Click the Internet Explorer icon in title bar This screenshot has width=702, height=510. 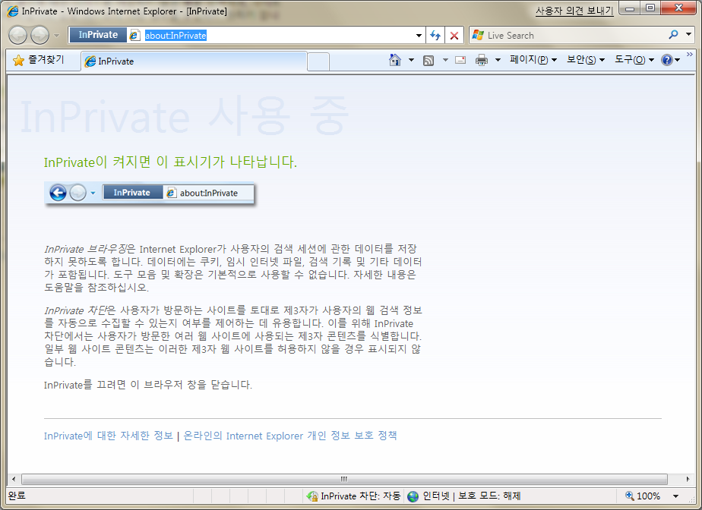pos(13,11)
